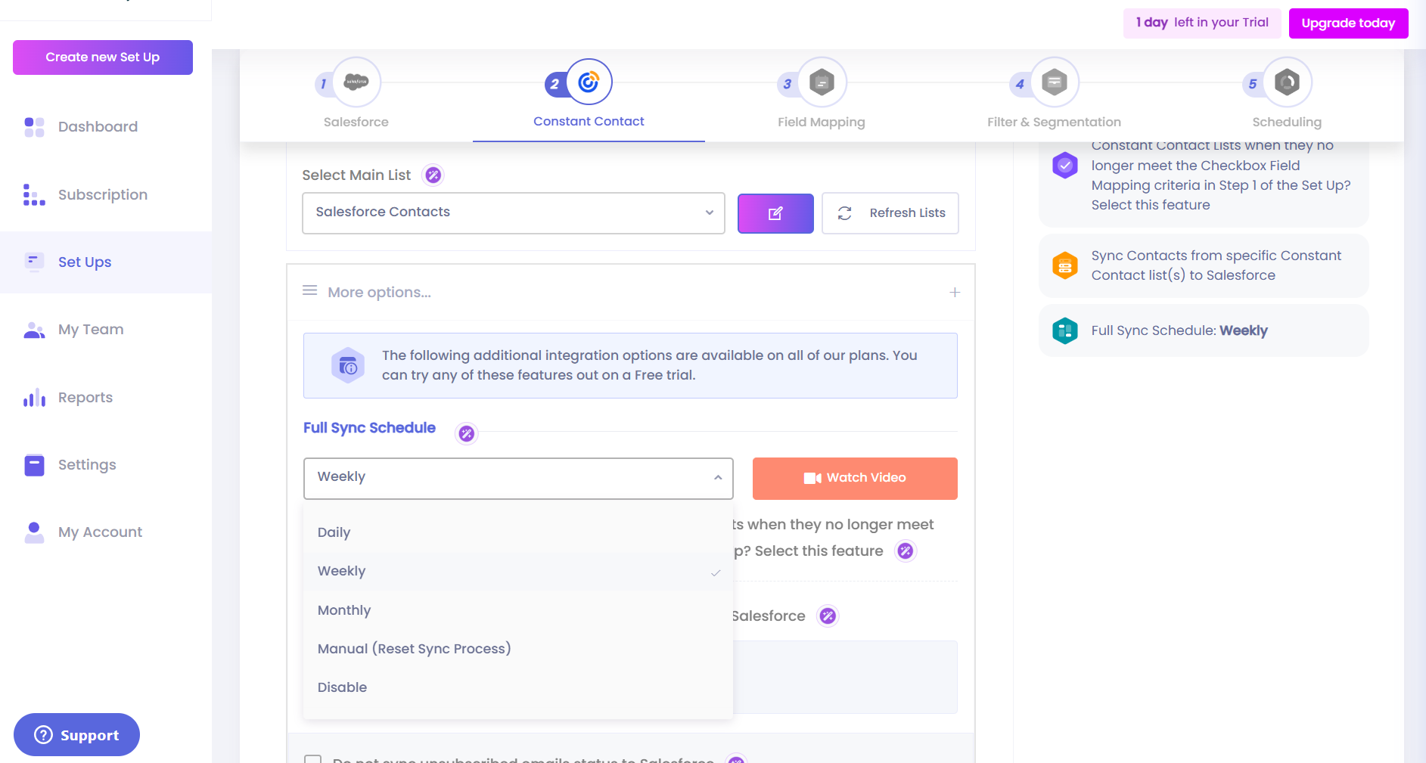Open the Support chat button
Image resolution: width=1426 pixels, height=763 pixels.
pos(76,735)
